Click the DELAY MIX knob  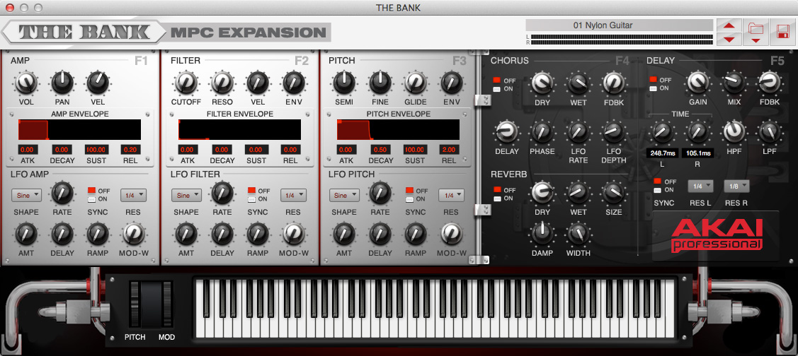click(734, 83)
